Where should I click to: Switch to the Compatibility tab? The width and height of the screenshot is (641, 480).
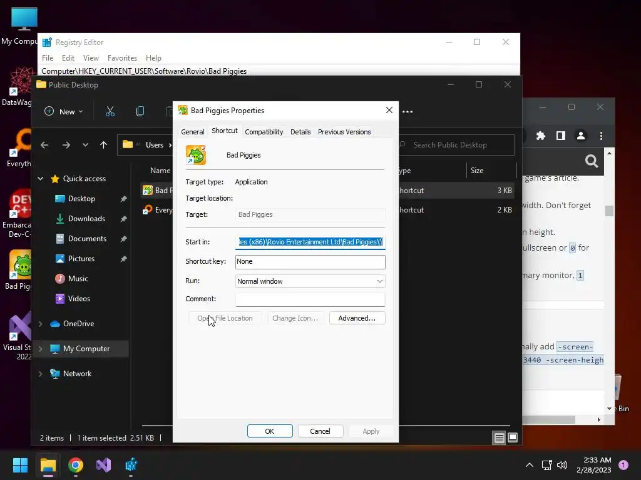[x=264, y=132]
